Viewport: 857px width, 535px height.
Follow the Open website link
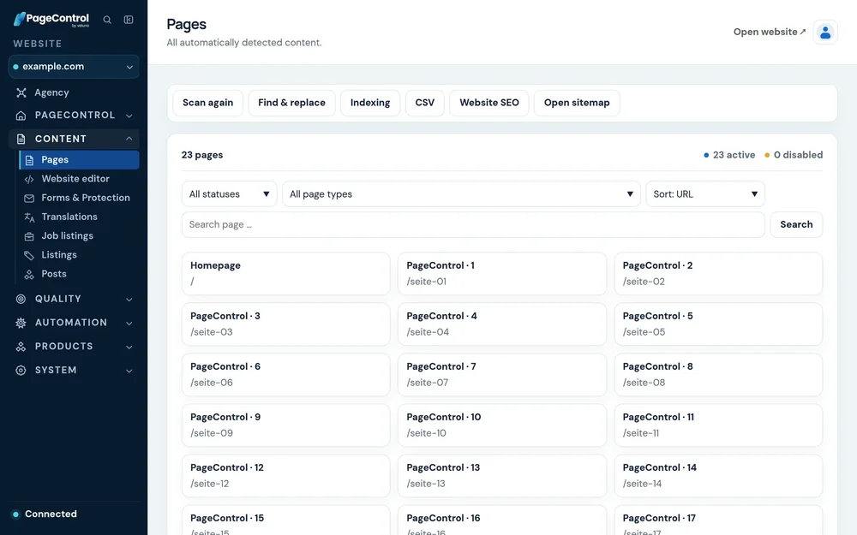click(770, 33)
